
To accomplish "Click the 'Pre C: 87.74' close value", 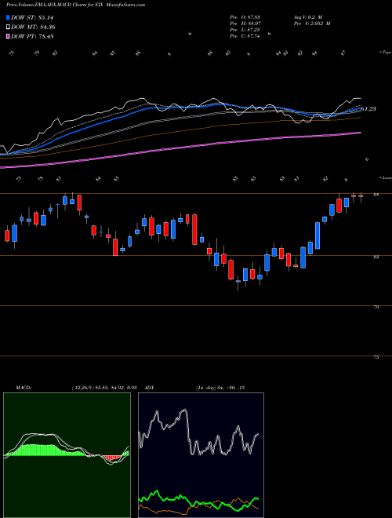I will coord(245,36).
